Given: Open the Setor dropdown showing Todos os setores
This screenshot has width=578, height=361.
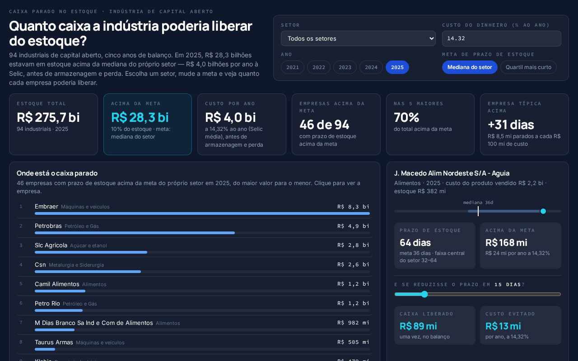Looking at the screenshot, I should pos(358,38).
